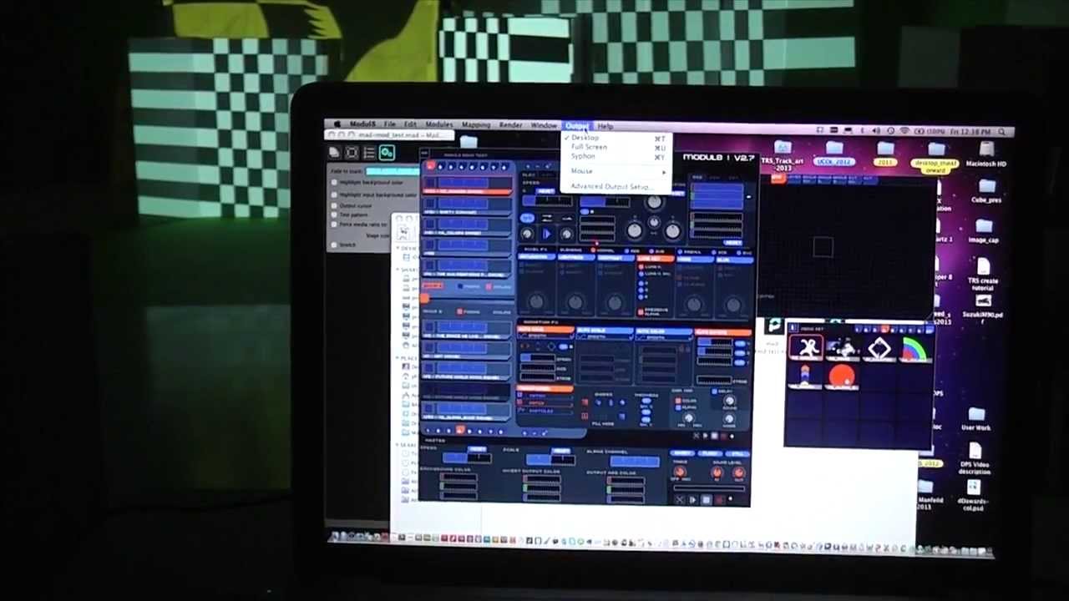Click the orange A/B crossfader handle in Modul8

425,298
